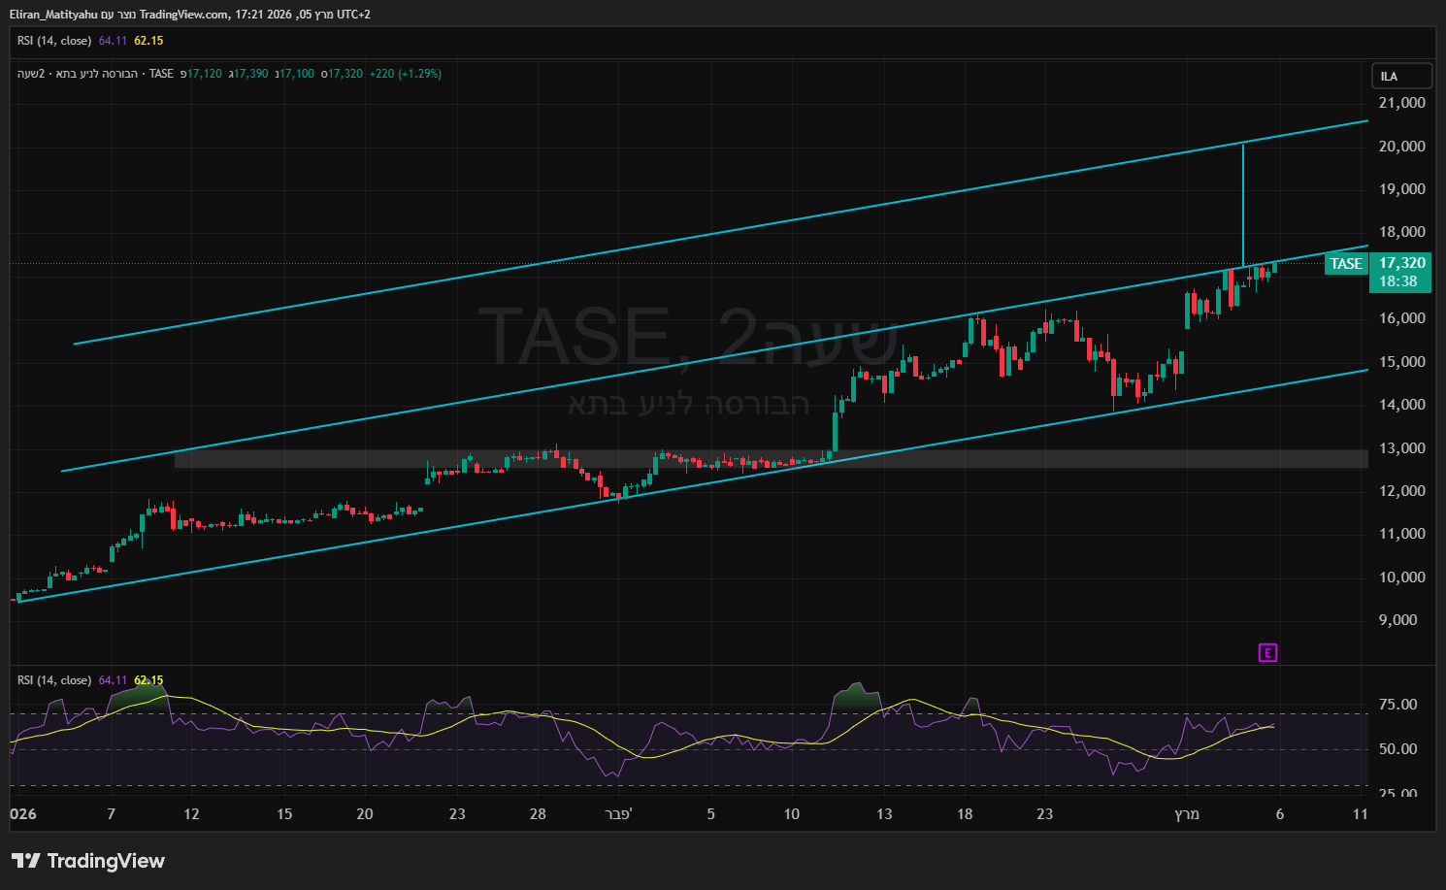The image size is (1446, 890).
Task: Click the 17,390 high value in legend
Action: coord(250,74)
